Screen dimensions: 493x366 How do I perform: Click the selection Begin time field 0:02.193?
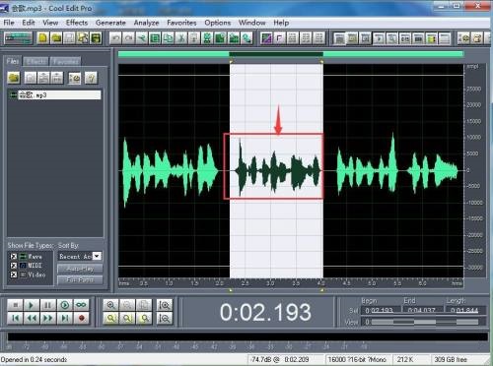click(x=381, y=310)
